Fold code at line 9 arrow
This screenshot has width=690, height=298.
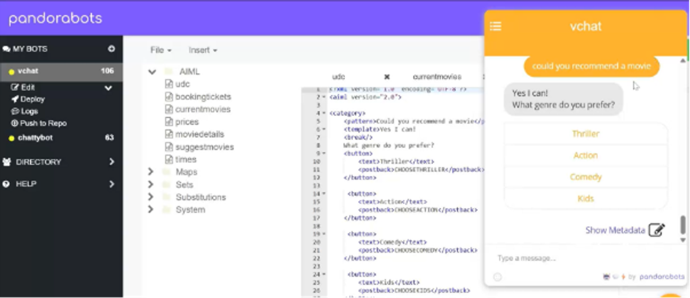tap(324, 153)
